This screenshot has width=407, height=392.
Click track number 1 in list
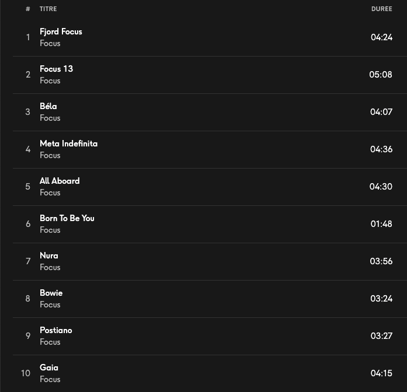28,37
